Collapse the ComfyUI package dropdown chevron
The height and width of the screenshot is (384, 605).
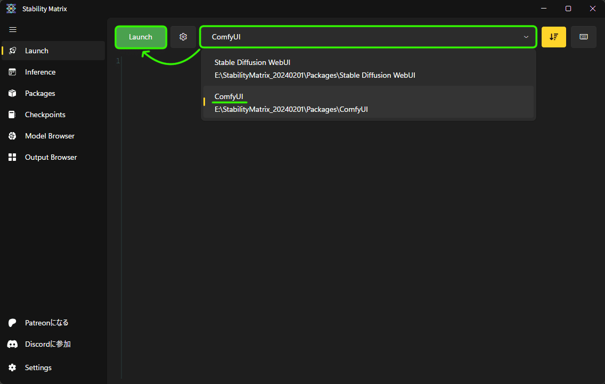coord(526,37)
